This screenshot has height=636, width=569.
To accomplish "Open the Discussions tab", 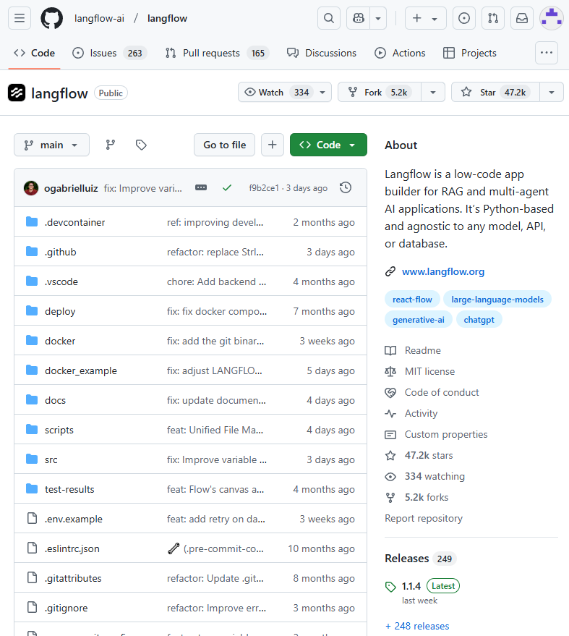I will coord(322,53).
